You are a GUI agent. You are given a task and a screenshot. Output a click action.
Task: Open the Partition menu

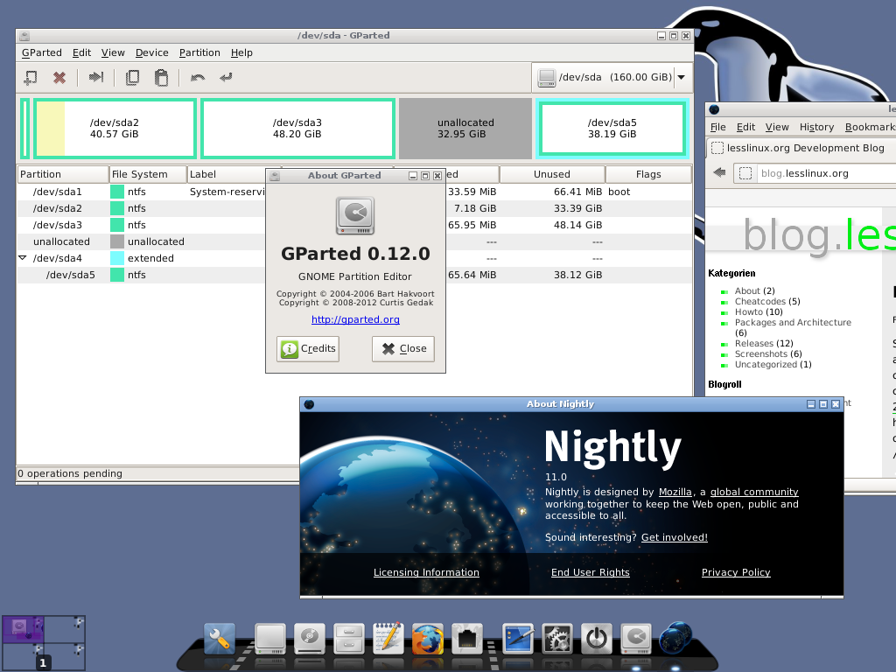(199, 52)
